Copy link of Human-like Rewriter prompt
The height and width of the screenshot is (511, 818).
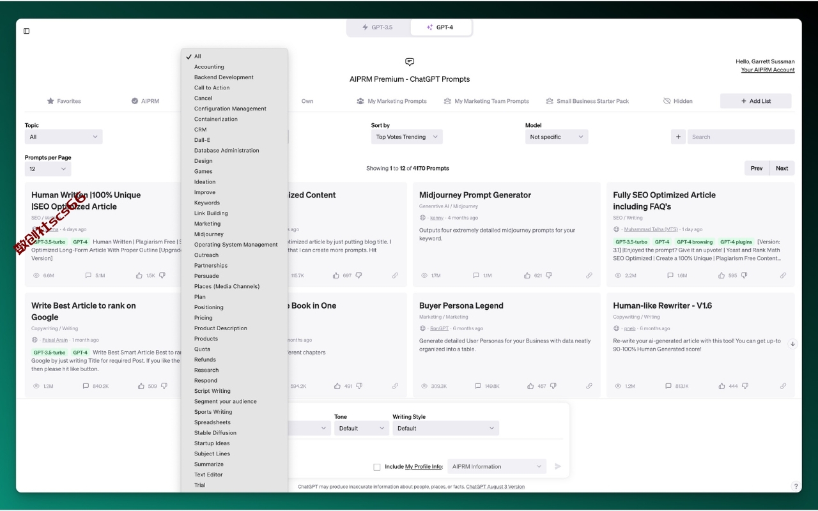(x=782, y=386)
